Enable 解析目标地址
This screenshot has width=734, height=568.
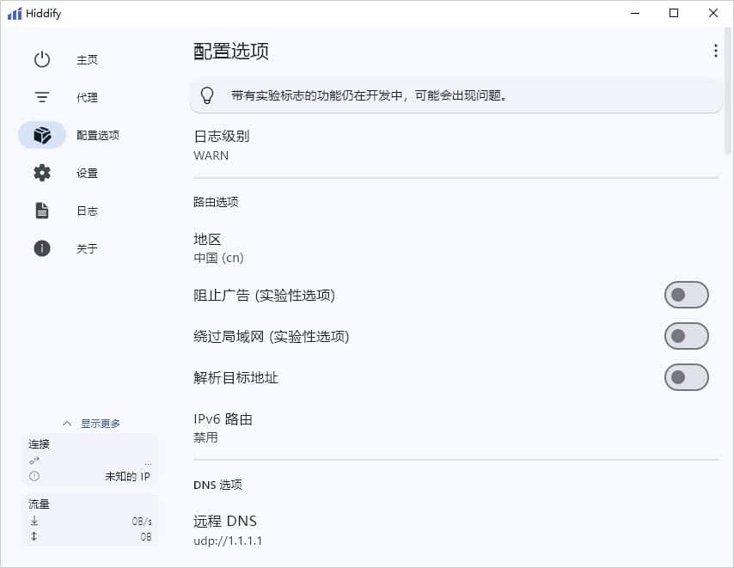(686, 376)
